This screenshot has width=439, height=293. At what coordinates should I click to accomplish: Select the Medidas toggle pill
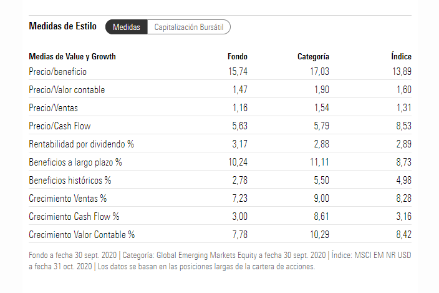[x=127, y=27]
